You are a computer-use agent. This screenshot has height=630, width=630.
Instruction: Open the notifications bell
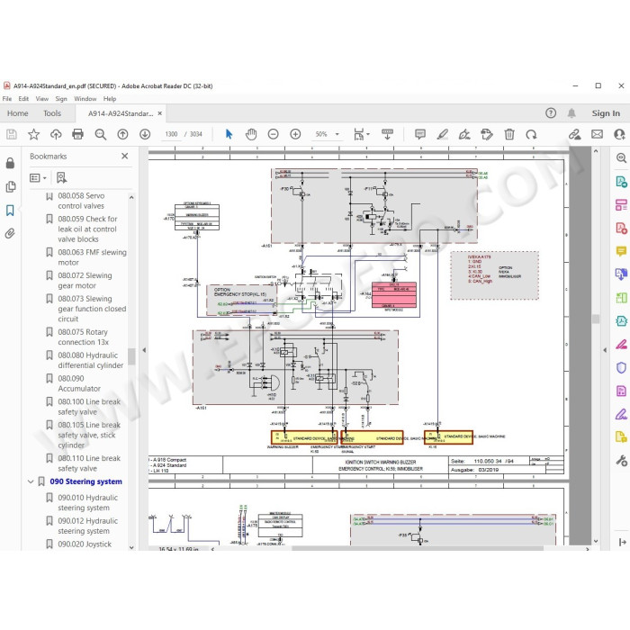tap(571, 113)
